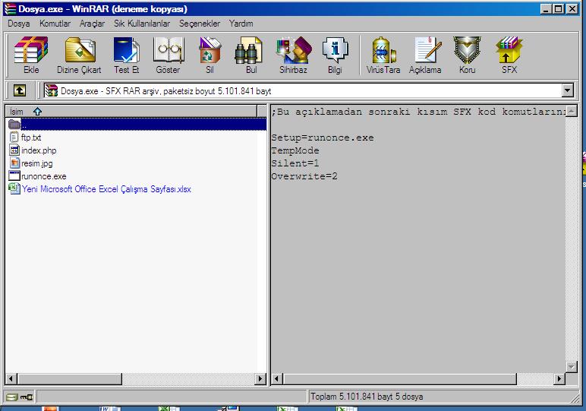
Task: Open the Komutlar menu
Action: 55,24
